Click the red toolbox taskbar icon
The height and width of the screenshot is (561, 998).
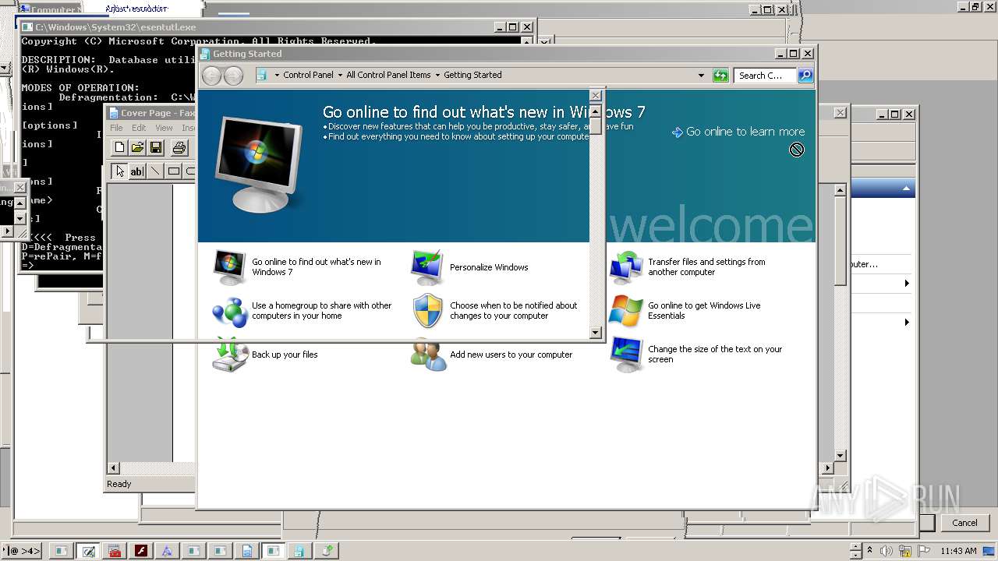point(115,551)
